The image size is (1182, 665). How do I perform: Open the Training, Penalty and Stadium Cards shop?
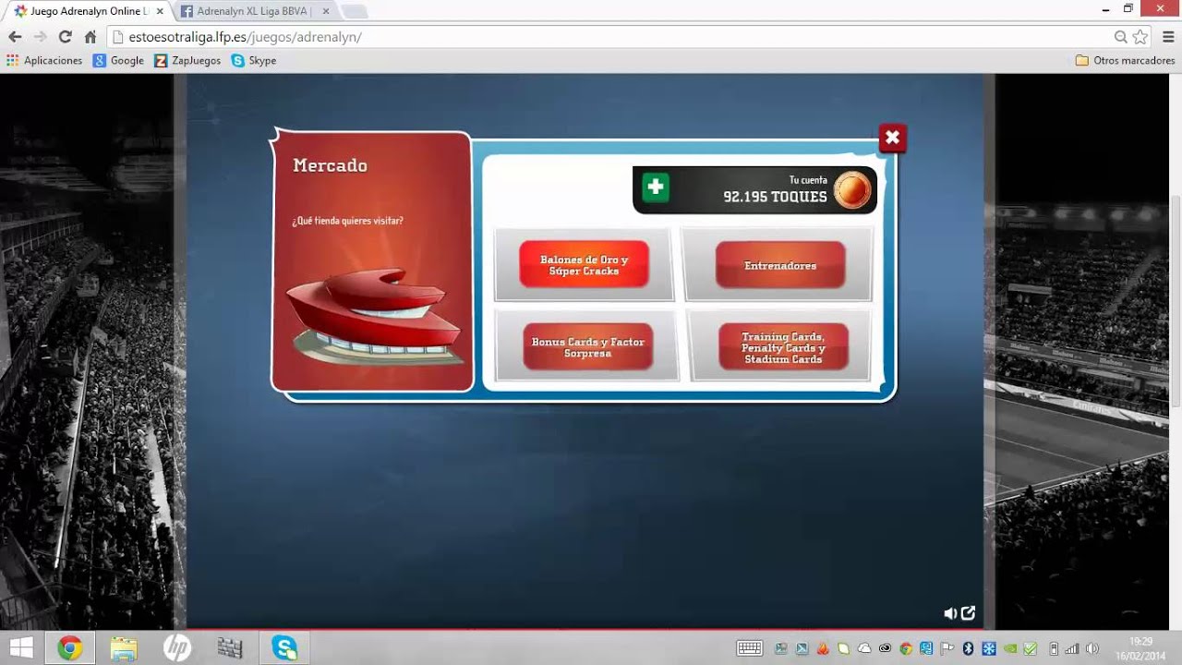[783, 347]
